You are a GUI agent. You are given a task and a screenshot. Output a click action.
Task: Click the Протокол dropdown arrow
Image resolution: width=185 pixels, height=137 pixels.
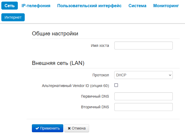pos(170,75)
